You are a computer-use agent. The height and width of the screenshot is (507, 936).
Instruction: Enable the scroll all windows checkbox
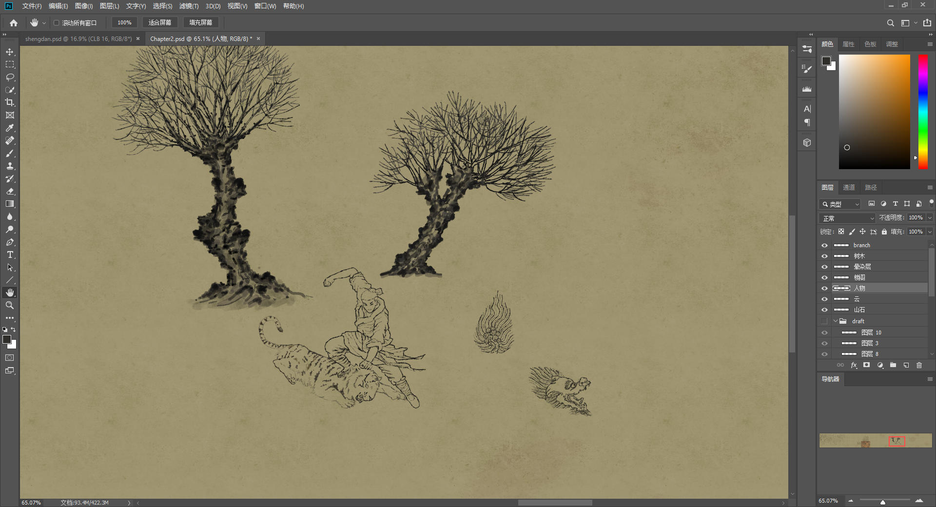click(57, 23)
